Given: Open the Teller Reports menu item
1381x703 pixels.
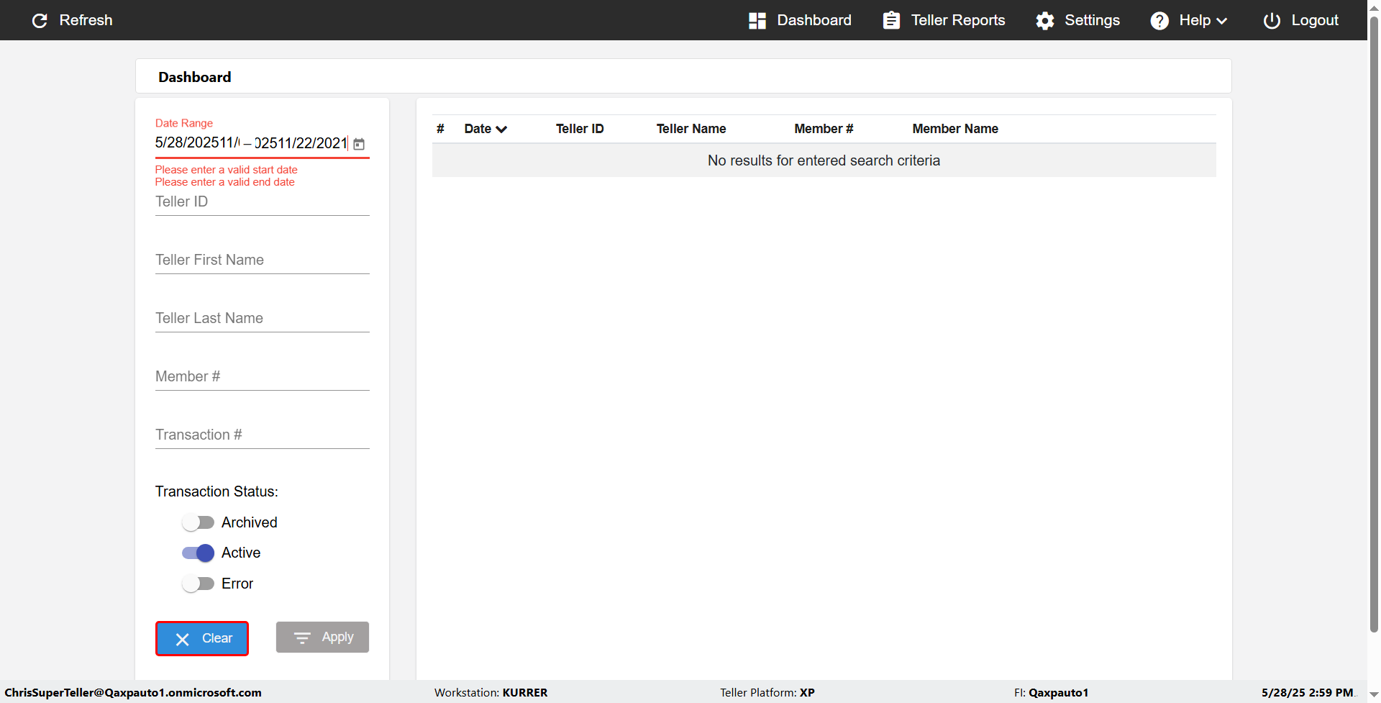Looking at the screenshot, I should pyautogui.click(x=944, y=20).
